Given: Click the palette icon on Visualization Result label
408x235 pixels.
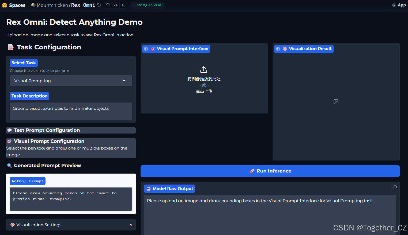Looking at the screenshot, I should coord(285,49).
